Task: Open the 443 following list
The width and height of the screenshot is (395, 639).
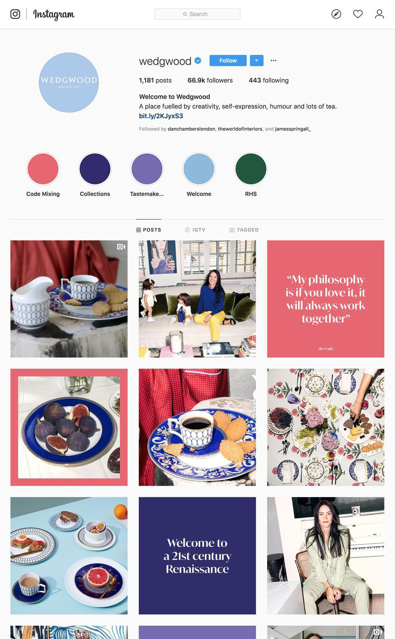Action: point(269,80)
